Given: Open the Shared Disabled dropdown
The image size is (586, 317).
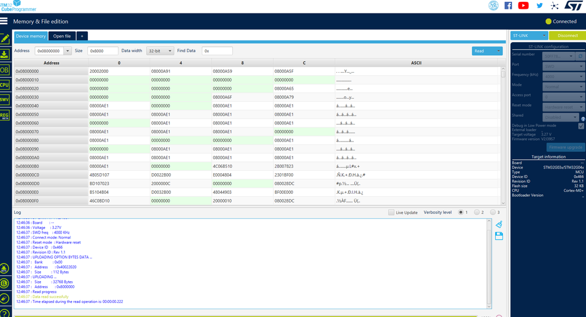Looking at the screenshot, I should [561, 117].
